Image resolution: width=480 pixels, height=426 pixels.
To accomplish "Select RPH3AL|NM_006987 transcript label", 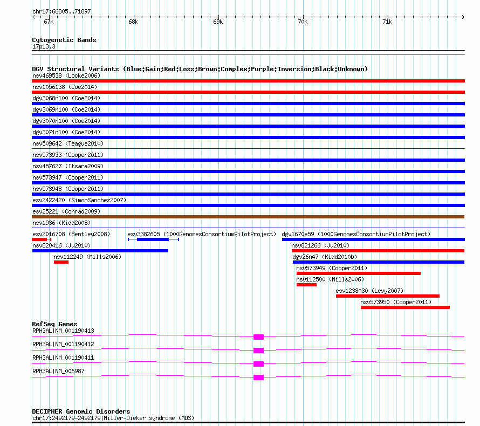I will pyautogui.click(x=58, y=371).
